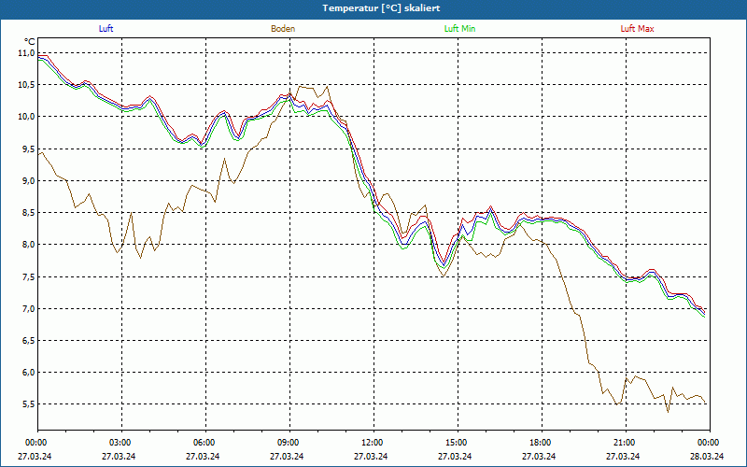
Task: Click the 06:00 time axis label
Action: (x=205, y=443)
